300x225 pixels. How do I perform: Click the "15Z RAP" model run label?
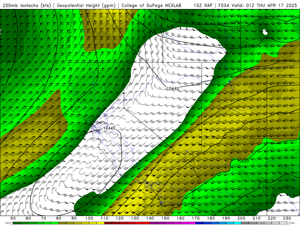point(203,6)
